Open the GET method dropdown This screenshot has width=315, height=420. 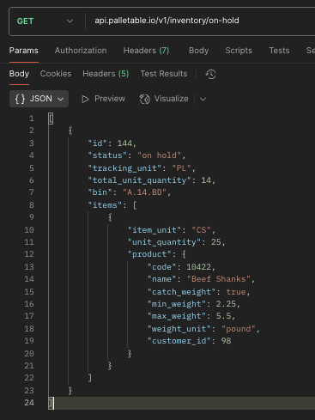tap(45, 21)
